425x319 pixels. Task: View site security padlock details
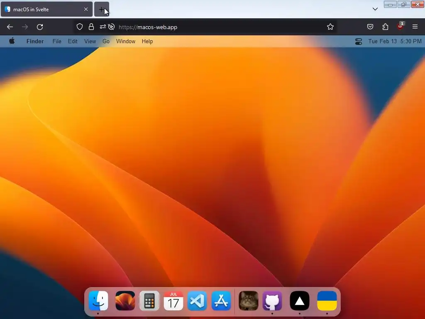tap(91, 27)
